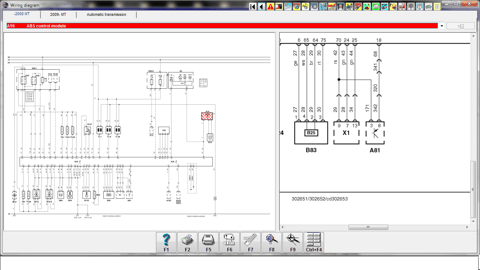Screen dimensions: 480x270
Task: Click the red warning triangle toolbar icon
Action: click(270, 6)
